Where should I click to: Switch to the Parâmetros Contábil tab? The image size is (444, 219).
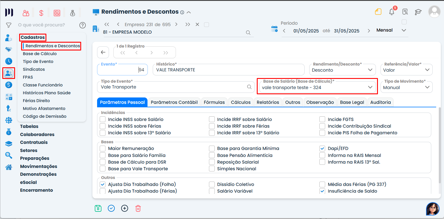coord(174,102)
